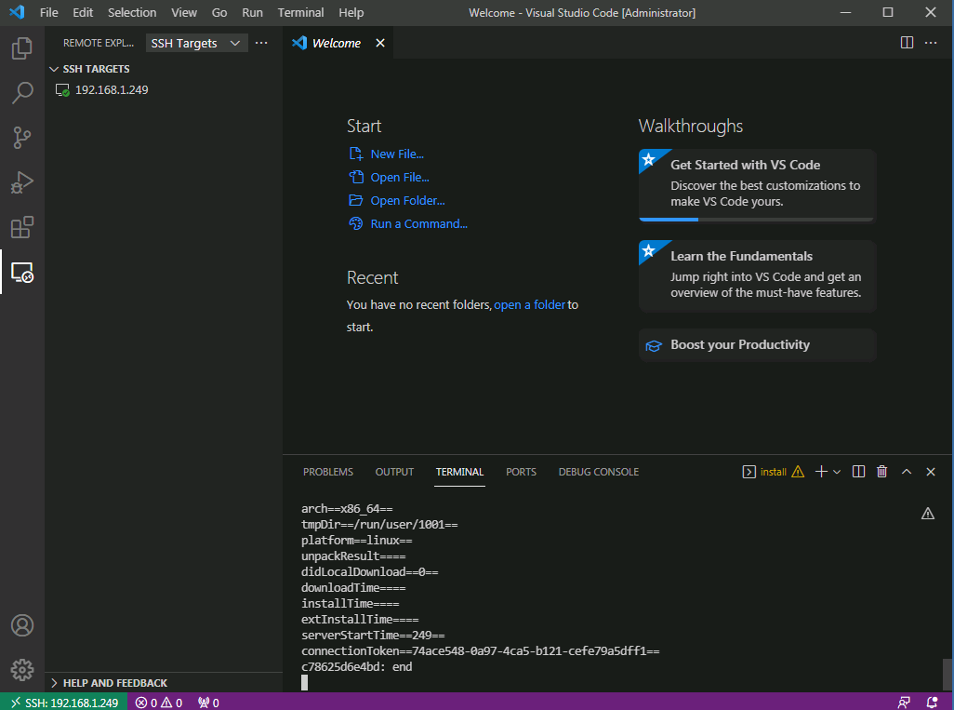This screenshot has width=954, height=710.
Task: Select the TERMINAL panel tab
Action: (459, 472)
